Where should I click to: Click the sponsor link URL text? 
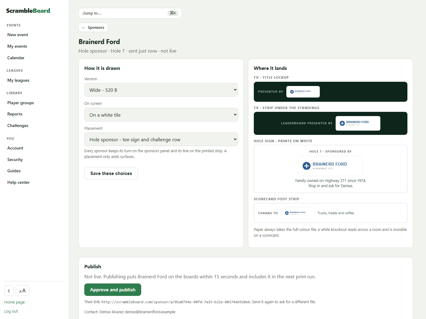coord(176,302)
